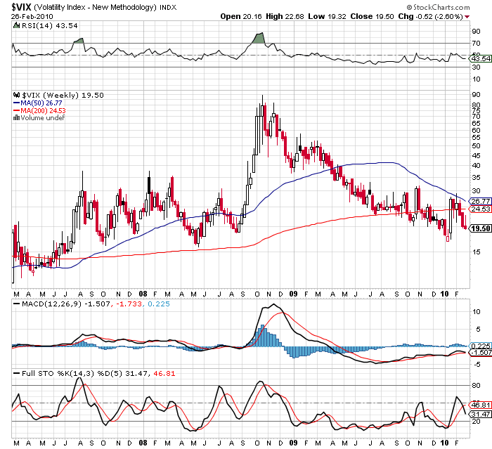Click the -5 label on MACD axis
The height and width of the screenshot is (449, 492).
click(x=476, y=364)
